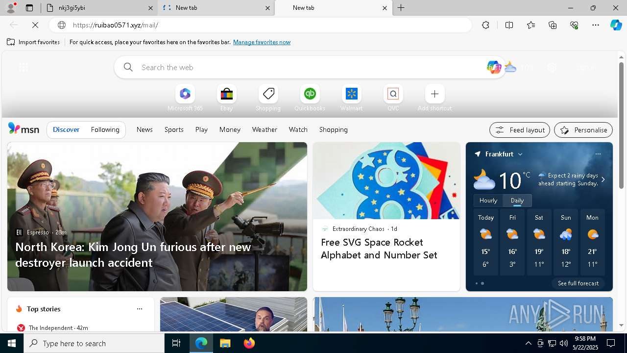The image size is (627, 353).
Task: Expand the Frankfurt location dropdown
Action: 520,154
